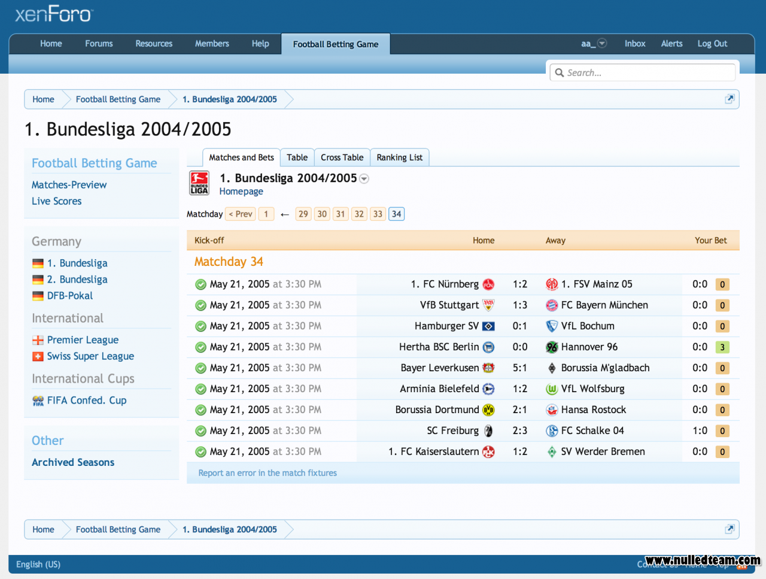
Task: Open the Forums menu item
Action: coord(99,44)
